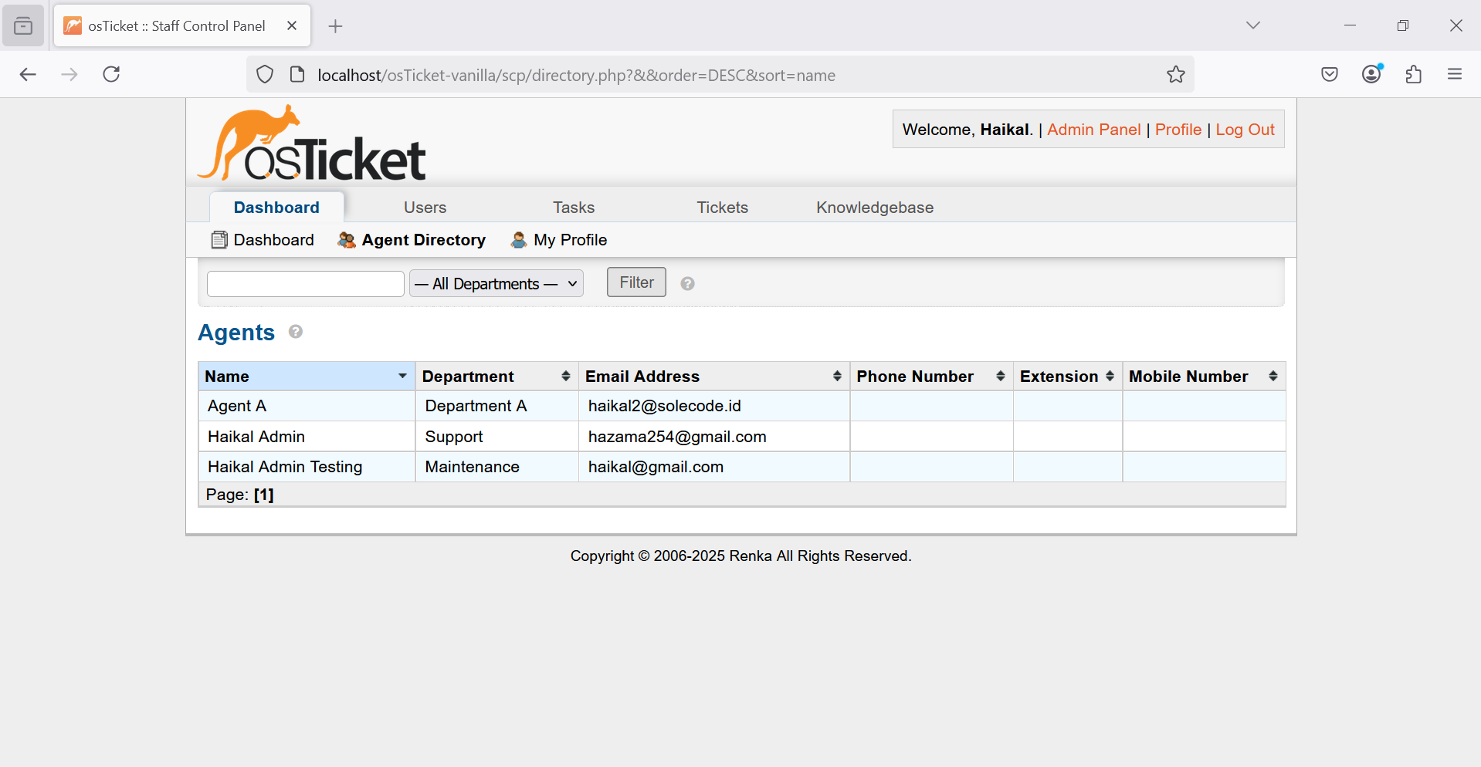1481x767 pixels.
Task: Go to My Profile submenu item
Action: pos(569,240)
